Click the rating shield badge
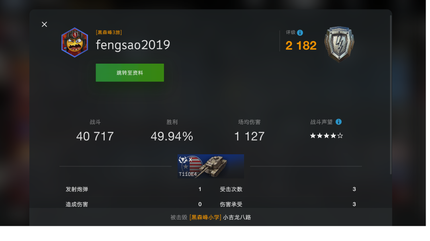This screenshot has height=241, width=430. (x=339, y=44)
